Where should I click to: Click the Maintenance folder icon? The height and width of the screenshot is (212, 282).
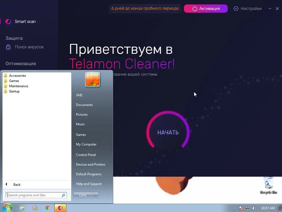[6, 86]
